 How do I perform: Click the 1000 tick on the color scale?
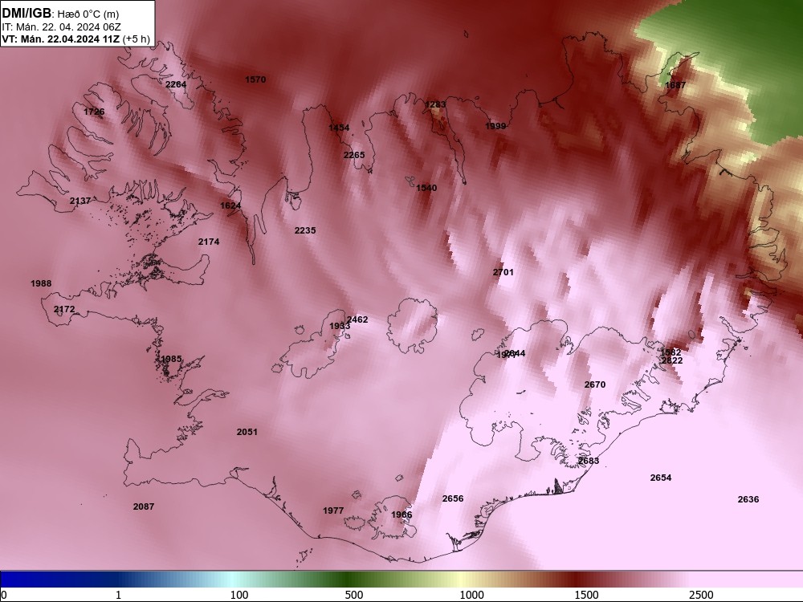pyautogui.click(x=471, y=595)
